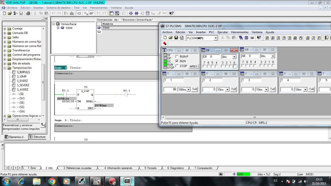
Task: Open Sistema de destino menu
Action: [58, 8]
